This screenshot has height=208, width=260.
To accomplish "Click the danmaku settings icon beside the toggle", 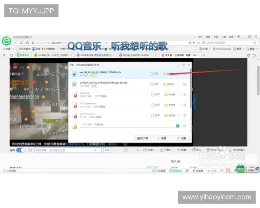I will pos(30,150).
